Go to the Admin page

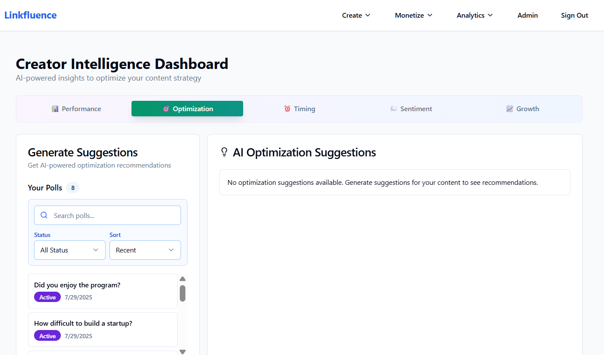[x=528, y=16]
